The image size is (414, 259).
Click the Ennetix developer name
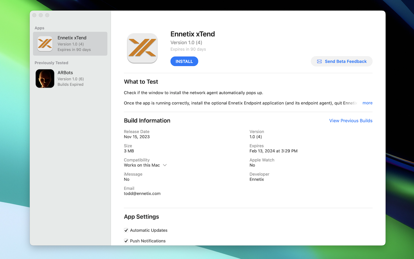tap(257, 179)
